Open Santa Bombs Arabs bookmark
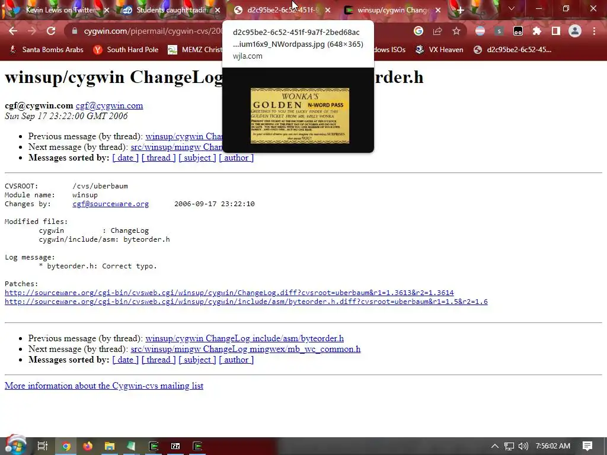This screenshot has height=455, width=607. (46, 50)
